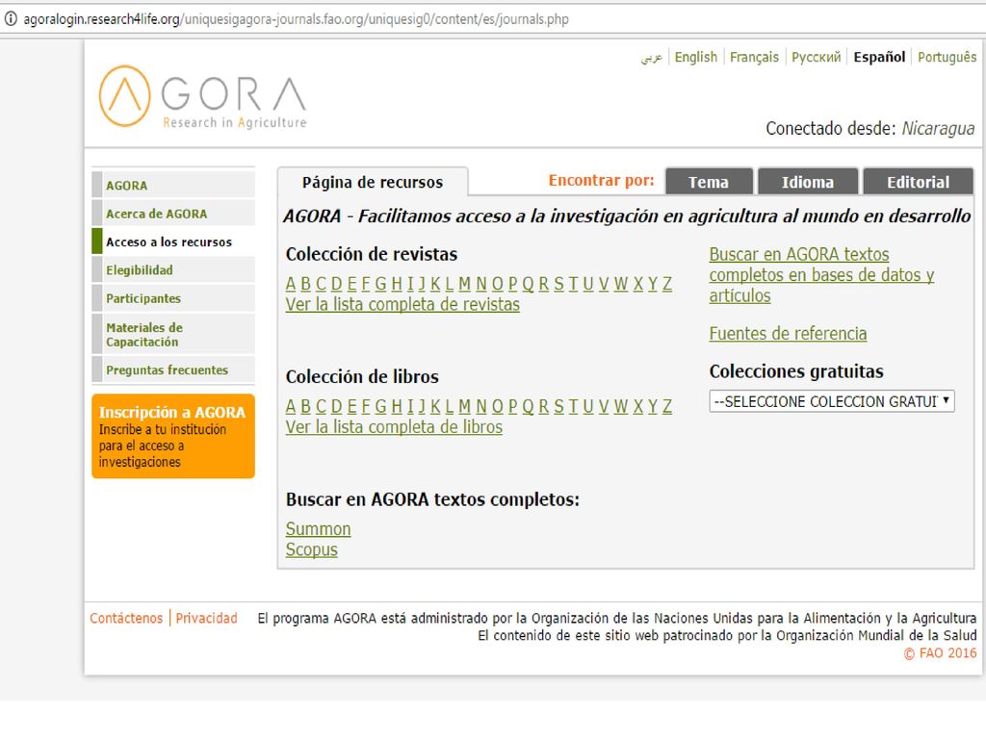Click the Colecciones gratuitas heading
This screenshot has width=986, height=739.
point(796,371)
